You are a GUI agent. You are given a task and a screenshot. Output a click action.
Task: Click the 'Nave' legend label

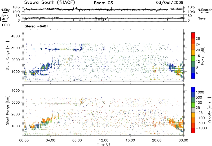[x=201, y=18]
